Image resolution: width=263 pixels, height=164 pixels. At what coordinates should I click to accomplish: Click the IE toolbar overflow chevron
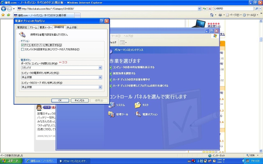click(261, 13)
